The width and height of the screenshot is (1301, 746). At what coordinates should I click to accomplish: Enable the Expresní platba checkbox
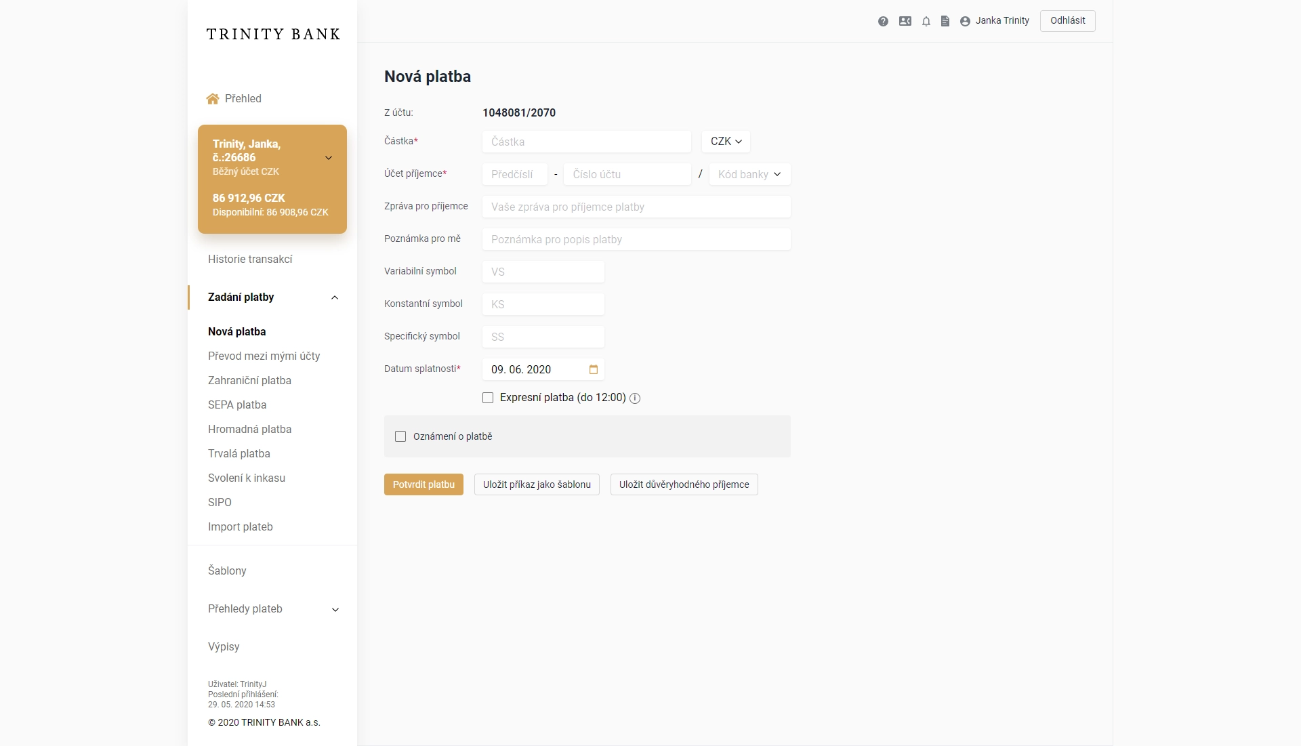coord(488,398)
